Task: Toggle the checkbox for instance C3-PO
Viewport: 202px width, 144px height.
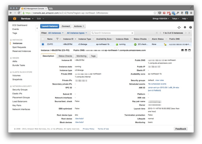Action: pyautogui.click(x=43, y=44)
